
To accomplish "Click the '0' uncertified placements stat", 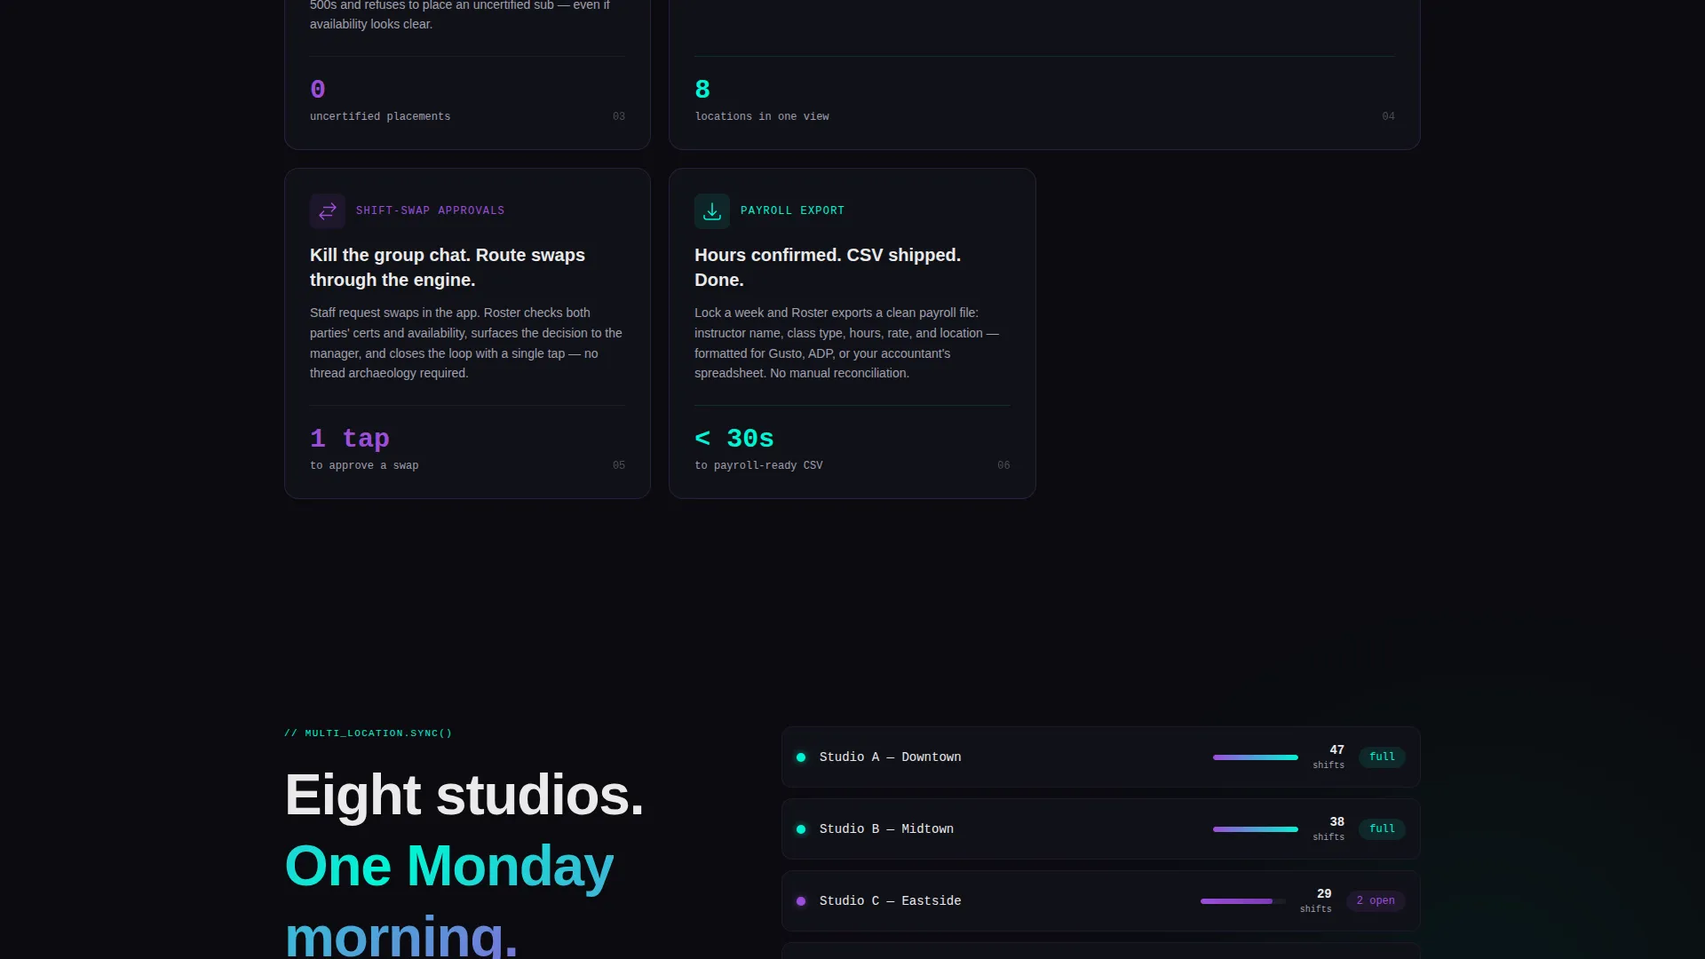I will pyautogui.click(x=318, y=90).
